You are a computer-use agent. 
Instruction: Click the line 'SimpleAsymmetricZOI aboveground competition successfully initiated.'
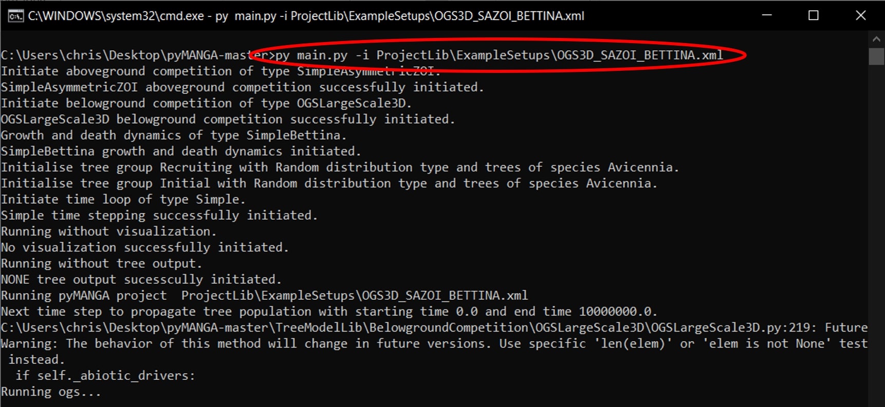(x=242, y=87)
